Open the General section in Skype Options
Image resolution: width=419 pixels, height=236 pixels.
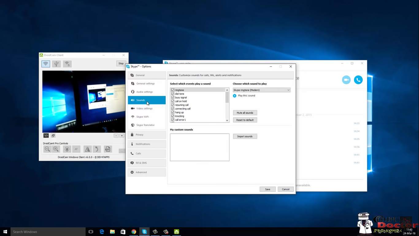click(x=147, y=75)
